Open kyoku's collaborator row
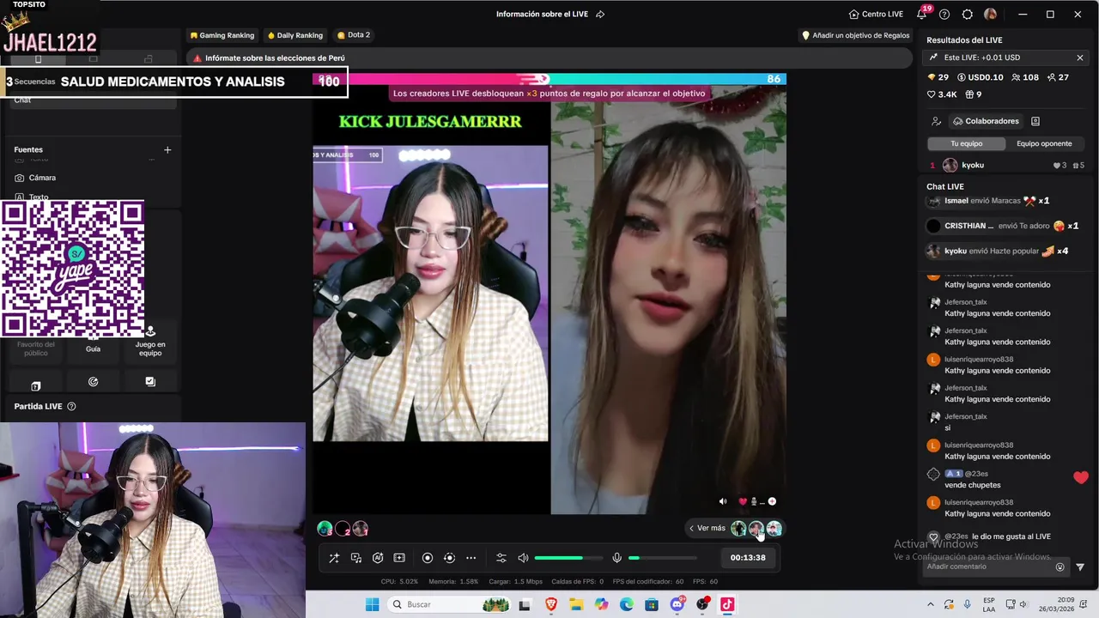The image size is (1099, 618). tap(1006, 165)
